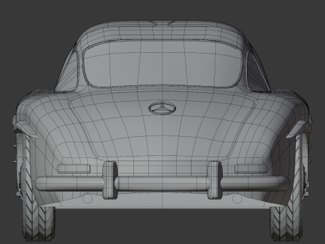
Task: Click the roof vent notch at top center
Action: 162,23
